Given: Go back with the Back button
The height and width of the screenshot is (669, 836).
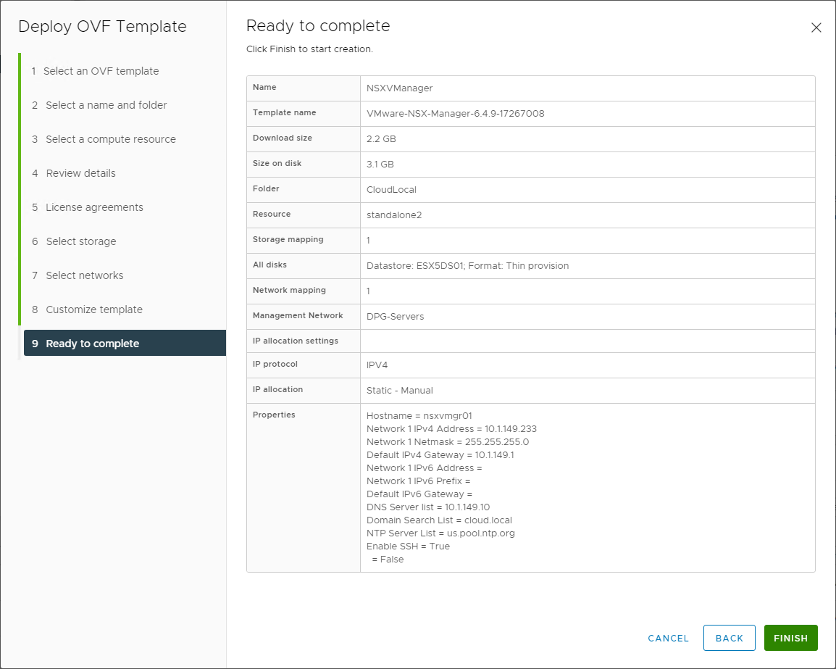Looking at the screenshot, I should tap(729, 638).
